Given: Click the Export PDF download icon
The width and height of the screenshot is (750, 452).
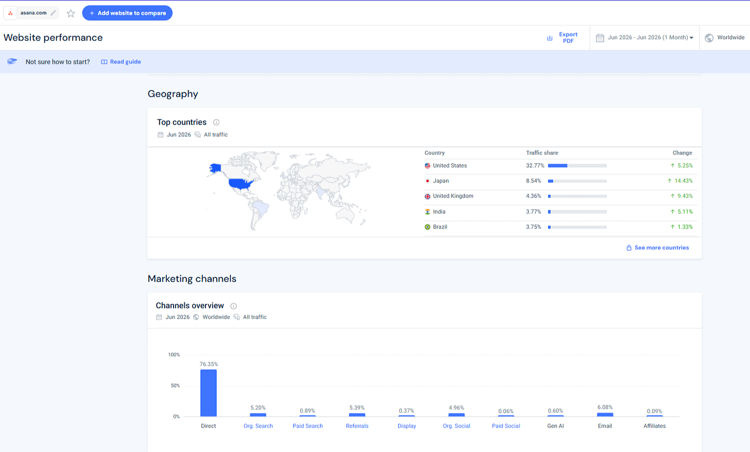Looking at the screenshot, I should click(550, 38).
